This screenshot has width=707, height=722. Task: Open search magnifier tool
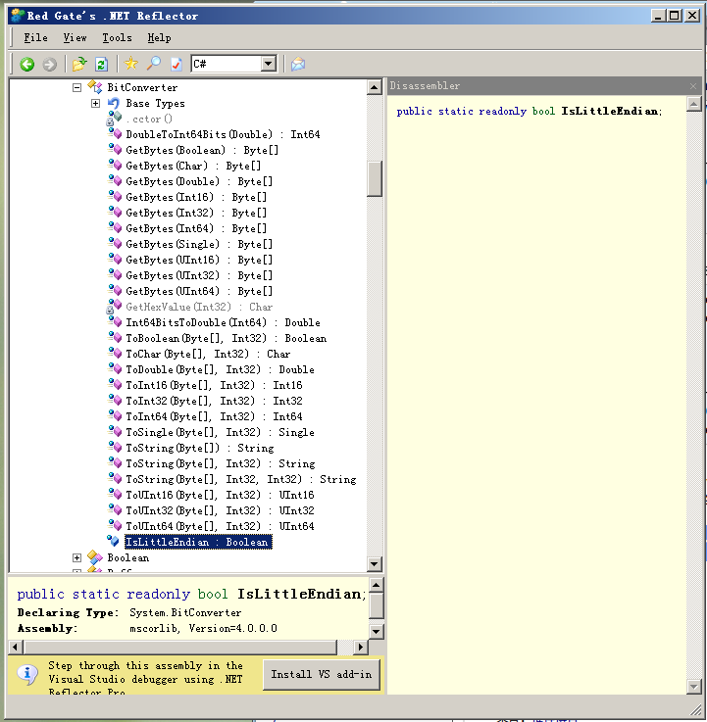[154, 64]
